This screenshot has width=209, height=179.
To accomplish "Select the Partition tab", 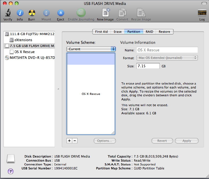I will coord(134,32).
